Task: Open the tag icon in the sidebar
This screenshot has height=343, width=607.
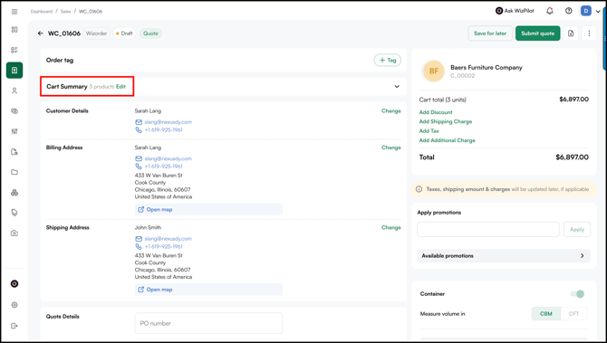Action: 14,213
